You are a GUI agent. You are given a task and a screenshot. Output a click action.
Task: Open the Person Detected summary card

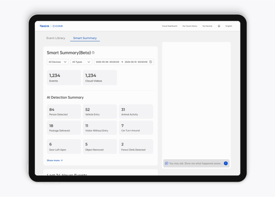[x=64, y=112]
